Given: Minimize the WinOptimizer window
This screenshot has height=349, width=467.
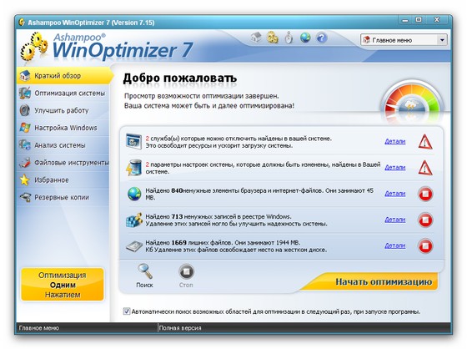Looking at the screenshot, I should pyautogui.click(x=404, y=20).
